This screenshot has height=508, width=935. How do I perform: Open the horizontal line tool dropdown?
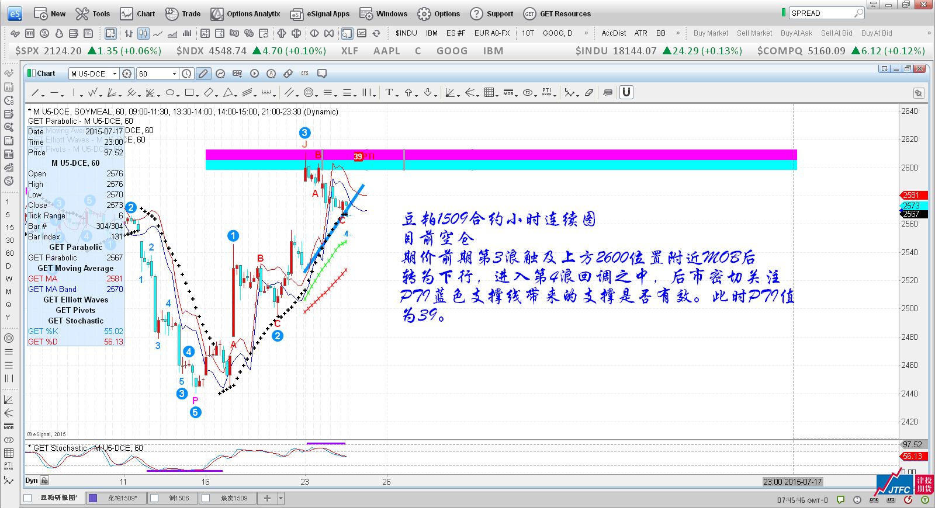point(57,93)
